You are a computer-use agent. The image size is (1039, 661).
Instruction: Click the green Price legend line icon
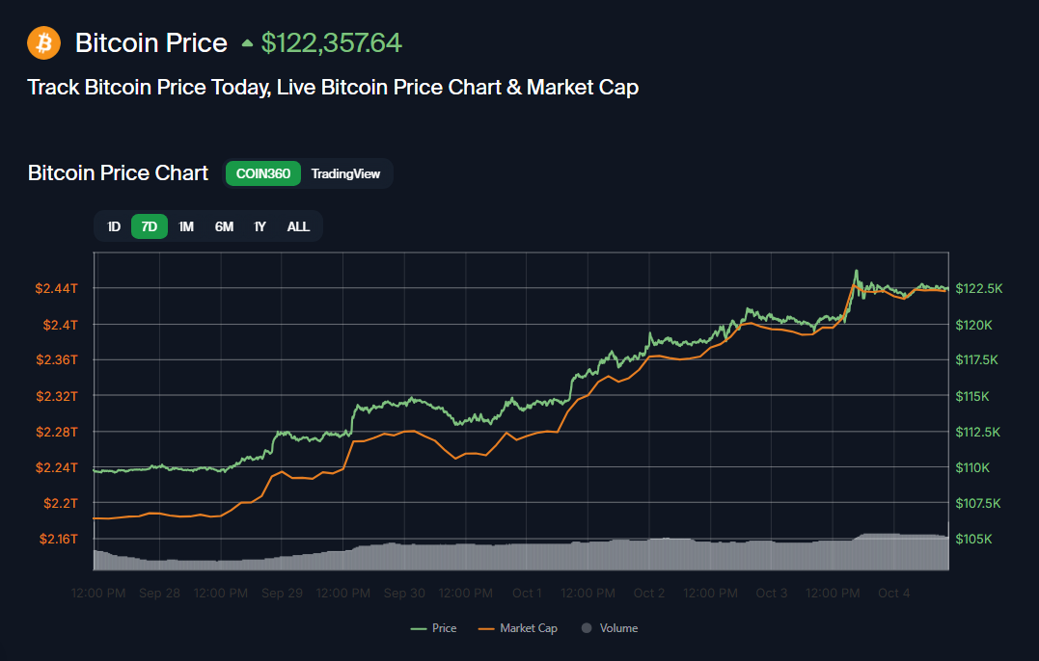coord(418,628)
